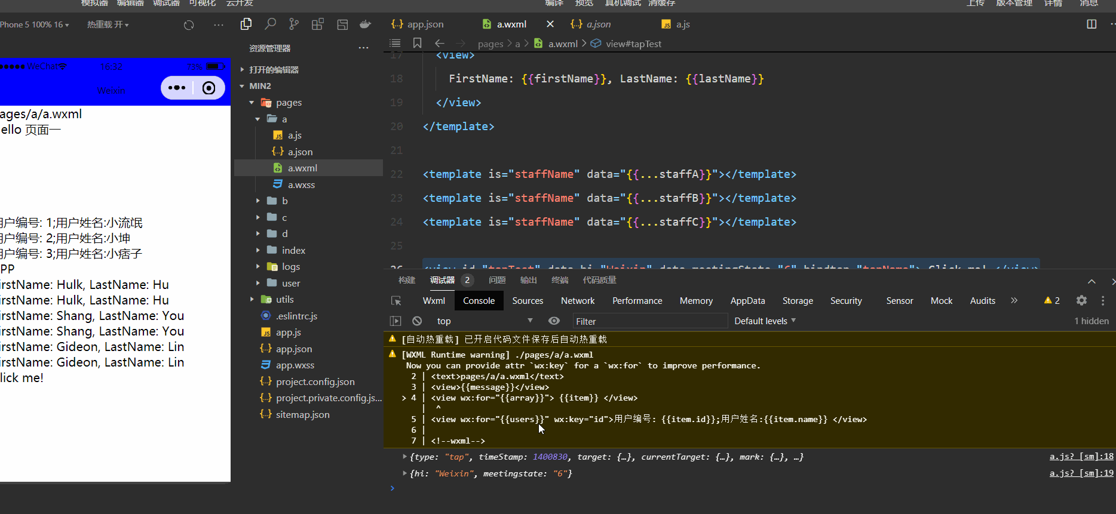Expand the logged tap event object

pos(405,457)
